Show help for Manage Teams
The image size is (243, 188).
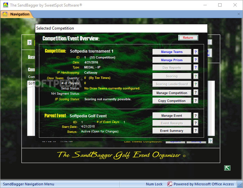pos(196,52)
